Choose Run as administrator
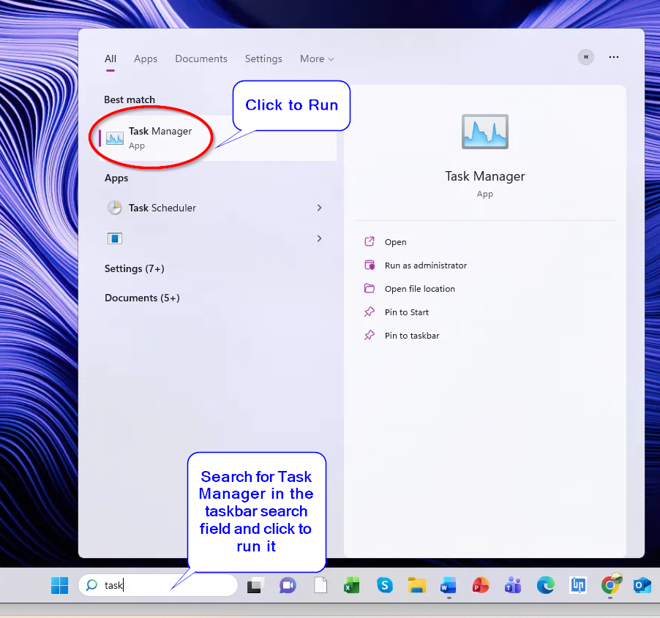The width and height of the screenshot is (660, 618). pyautogui.click(x=426, y=265)
